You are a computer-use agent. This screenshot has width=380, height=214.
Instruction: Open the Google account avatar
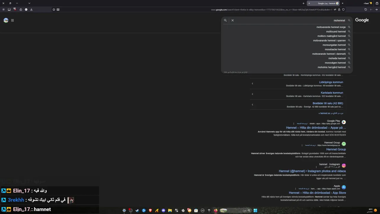point(6,20)
